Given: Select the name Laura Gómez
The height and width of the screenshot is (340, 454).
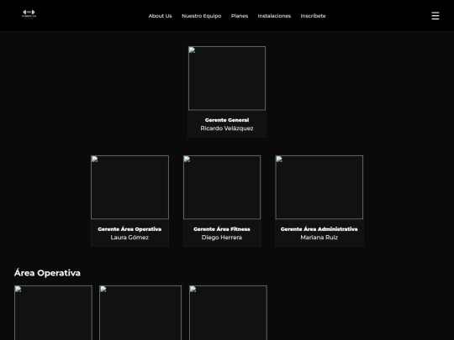Looking at the screenshot, I should [x=129, y=238].
